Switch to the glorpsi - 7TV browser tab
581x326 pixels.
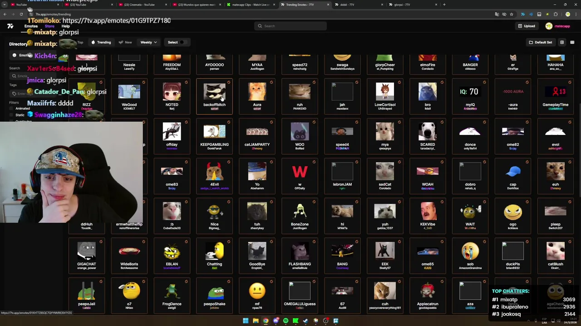click(413, 5)
